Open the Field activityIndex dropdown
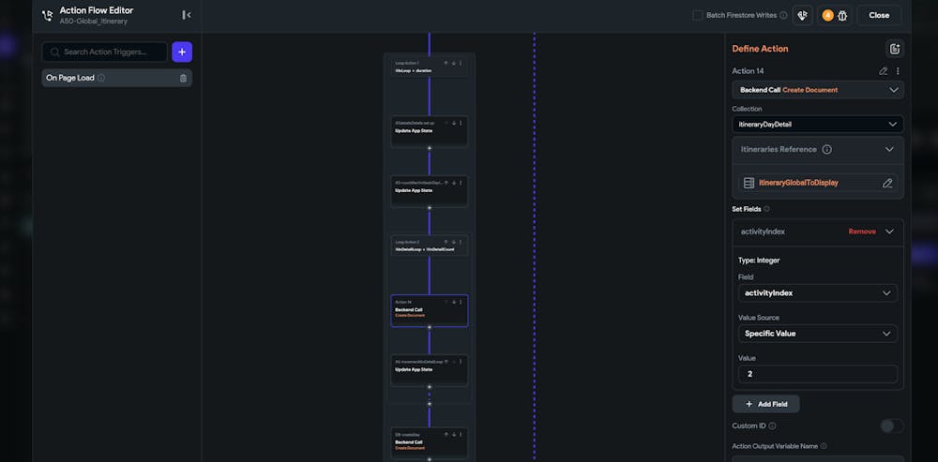Screen dimensions: 938x462 [818, 293]
